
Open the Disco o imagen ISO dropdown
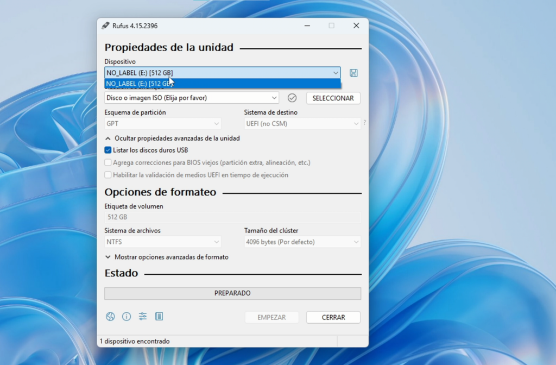coord(192,98)
